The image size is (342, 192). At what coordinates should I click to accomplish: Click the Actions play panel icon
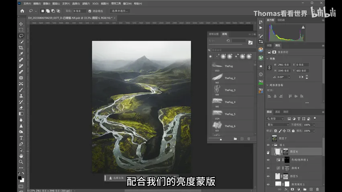(261, 28)
